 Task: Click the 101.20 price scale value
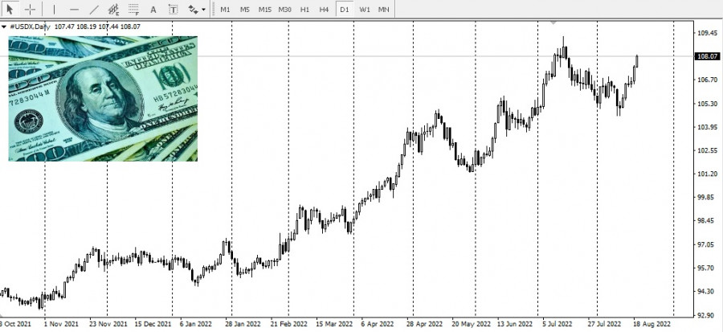tap(707, 174)
